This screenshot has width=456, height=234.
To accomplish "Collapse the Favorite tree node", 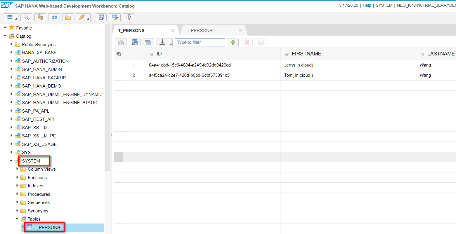I will click(x=5, y=28).
